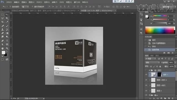The width and height of the screenshot is (177, 100).
Task: Select the Dodge tool
Action: (7, 37)
